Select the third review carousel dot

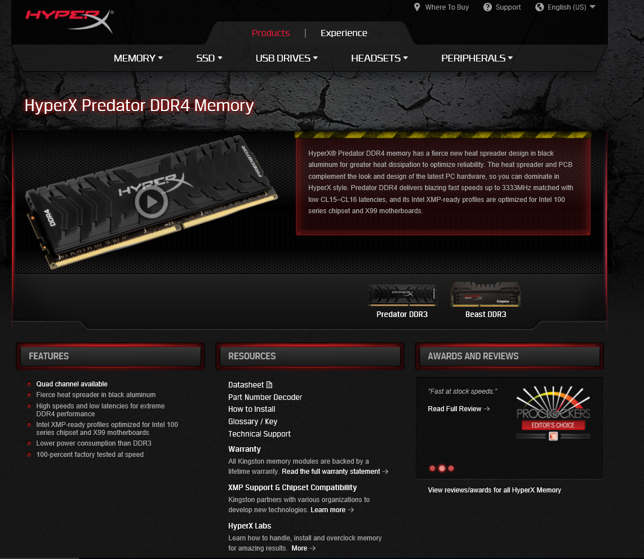[x=451, y=468]
